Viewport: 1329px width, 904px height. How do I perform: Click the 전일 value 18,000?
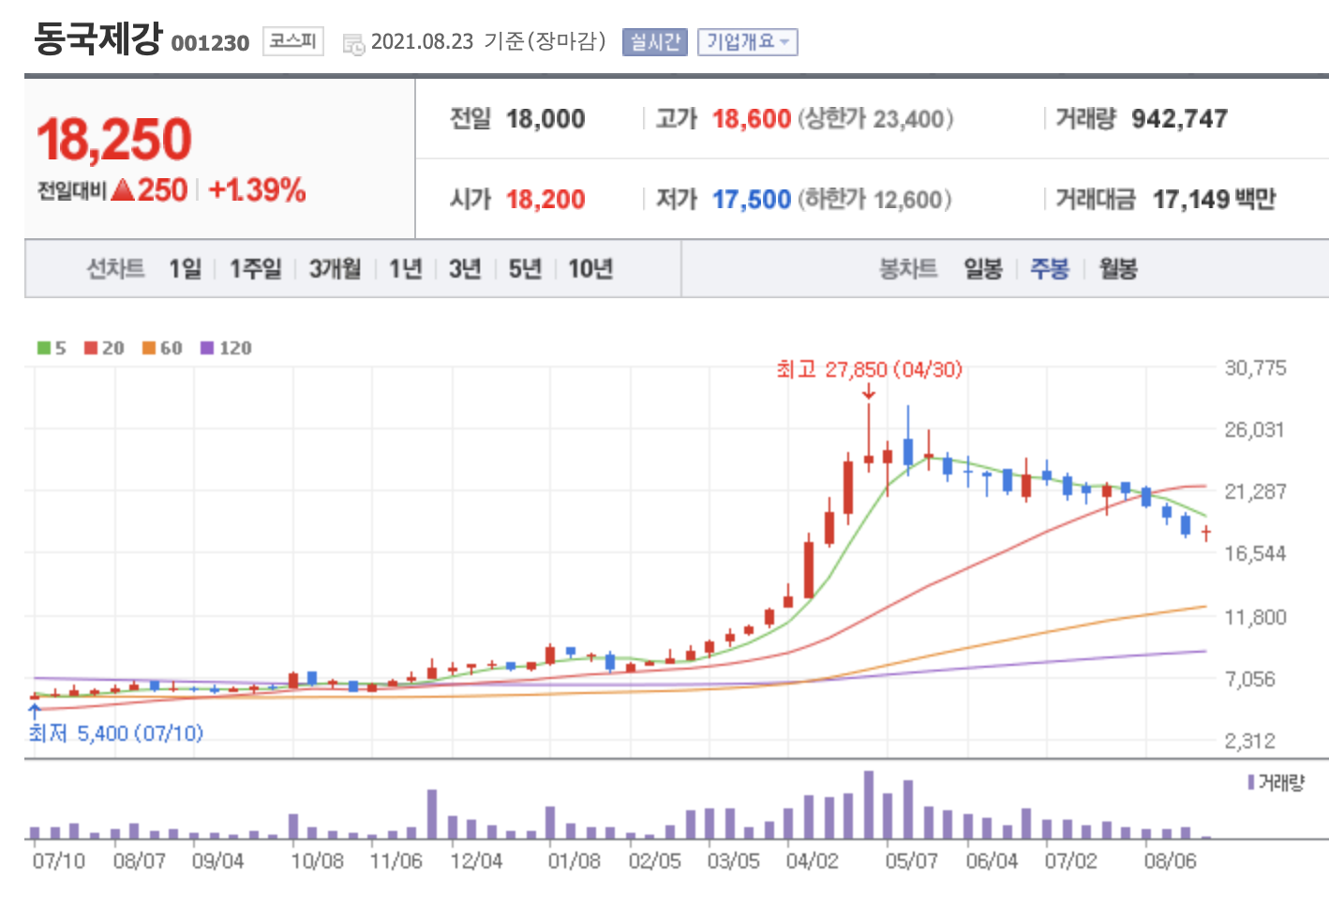[545, 119]
